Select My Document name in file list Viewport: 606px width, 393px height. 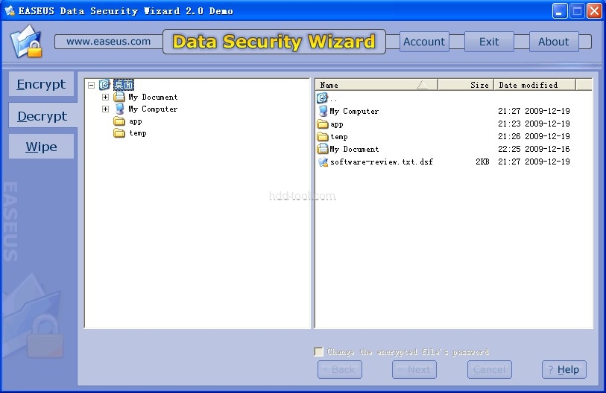pos(354,149)
